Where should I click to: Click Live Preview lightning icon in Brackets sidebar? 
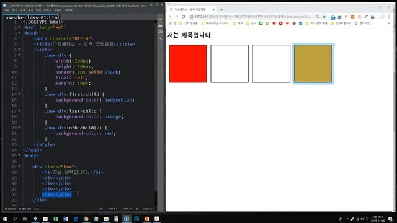point(161,19)
